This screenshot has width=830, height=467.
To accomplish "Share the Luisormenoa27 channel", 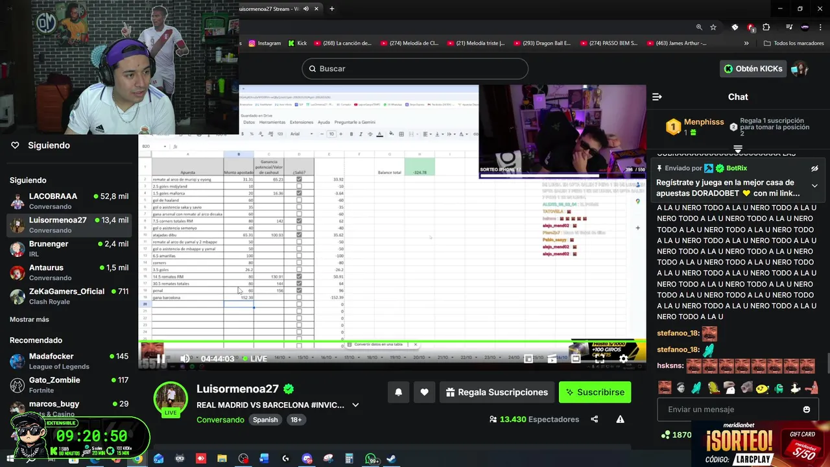I will 595,420.
